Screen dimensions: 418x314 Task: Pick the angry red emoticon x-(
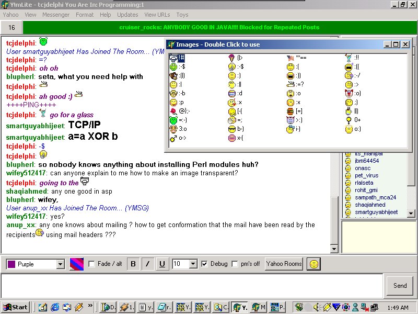tap(236, 138)
